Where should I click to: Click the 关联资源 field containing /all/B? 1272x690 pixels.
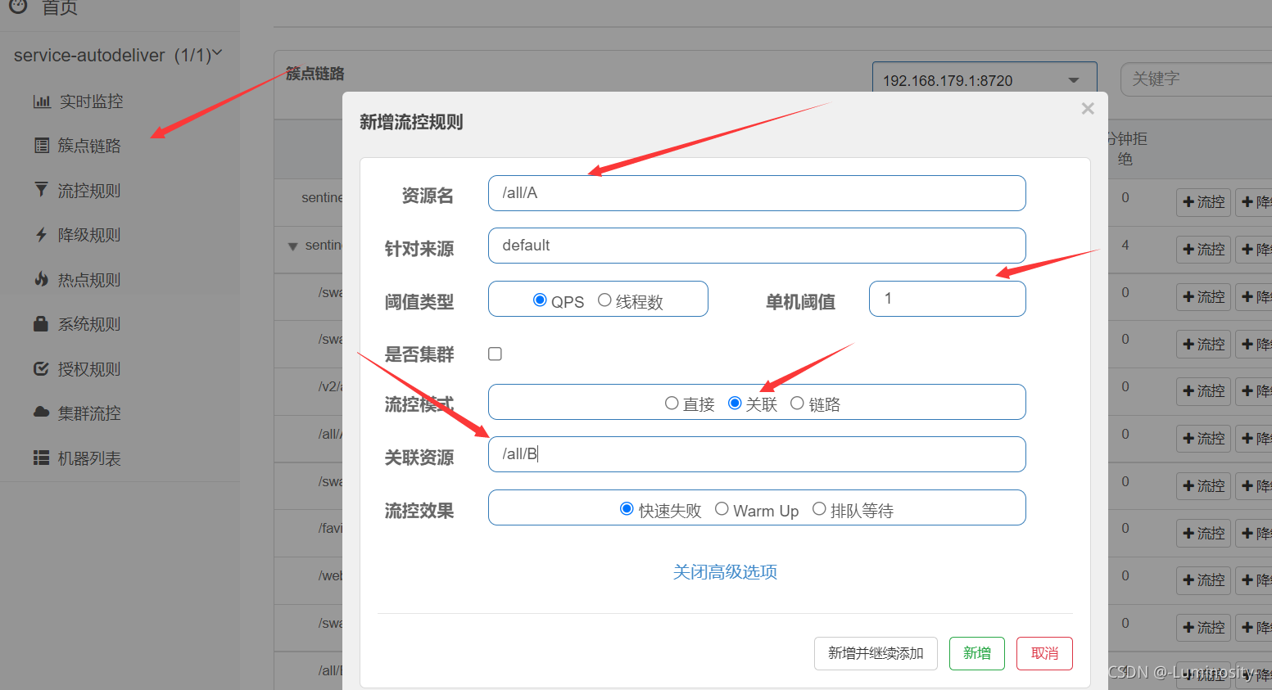point(757,454)
